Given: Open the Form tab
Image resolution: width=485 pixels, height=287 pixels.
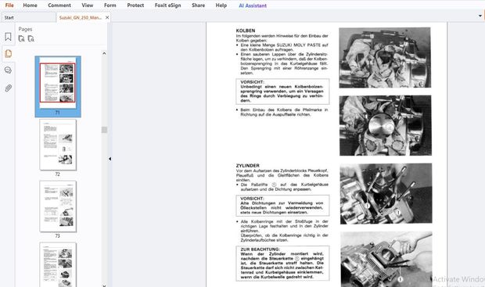Looking at the screenshot, I should tap(110, 5).
